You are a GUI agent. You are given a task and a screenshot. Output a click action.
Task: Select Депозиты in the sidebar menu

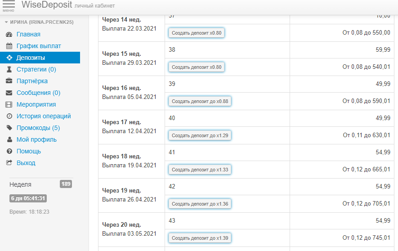point(31,58)
